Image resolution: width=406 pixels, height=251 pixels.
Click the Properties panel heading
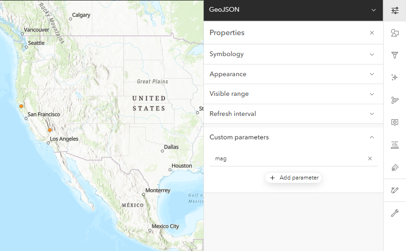(x=227, y=33)
